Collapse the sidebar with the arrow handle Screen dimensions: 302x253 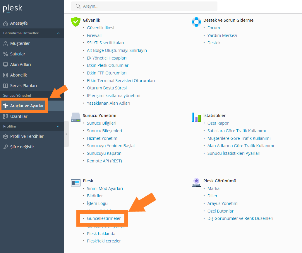tap(66, 134)
